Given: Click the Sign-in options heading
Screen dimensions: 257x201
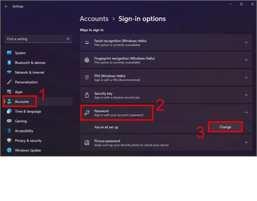Looking at the screenshot, I should [x=142, y=19].
